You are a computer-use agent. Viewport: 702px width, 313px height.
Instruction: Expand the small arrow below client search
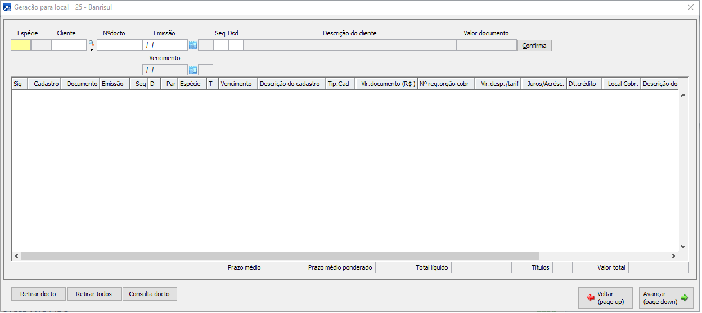[91, 50]
